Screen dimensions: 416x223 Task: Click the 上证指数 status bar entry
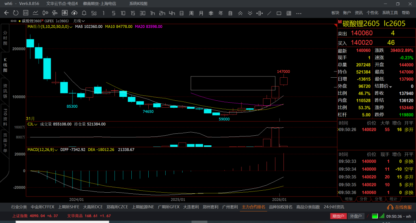coord(35,216)
